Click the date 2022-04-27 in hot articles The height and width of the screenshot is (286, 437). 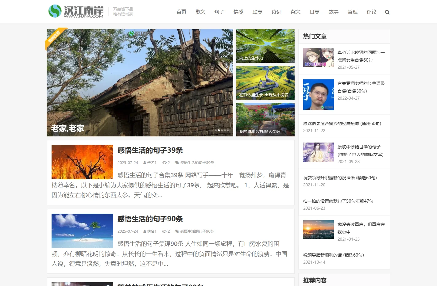pyautogui.click(x=349, y=98)
